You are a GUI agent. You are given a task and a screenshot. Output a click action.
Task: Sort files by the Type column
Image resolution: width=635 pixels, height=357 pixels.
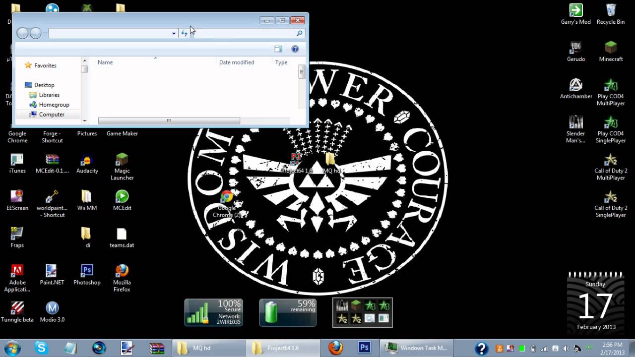coord(281,62)
